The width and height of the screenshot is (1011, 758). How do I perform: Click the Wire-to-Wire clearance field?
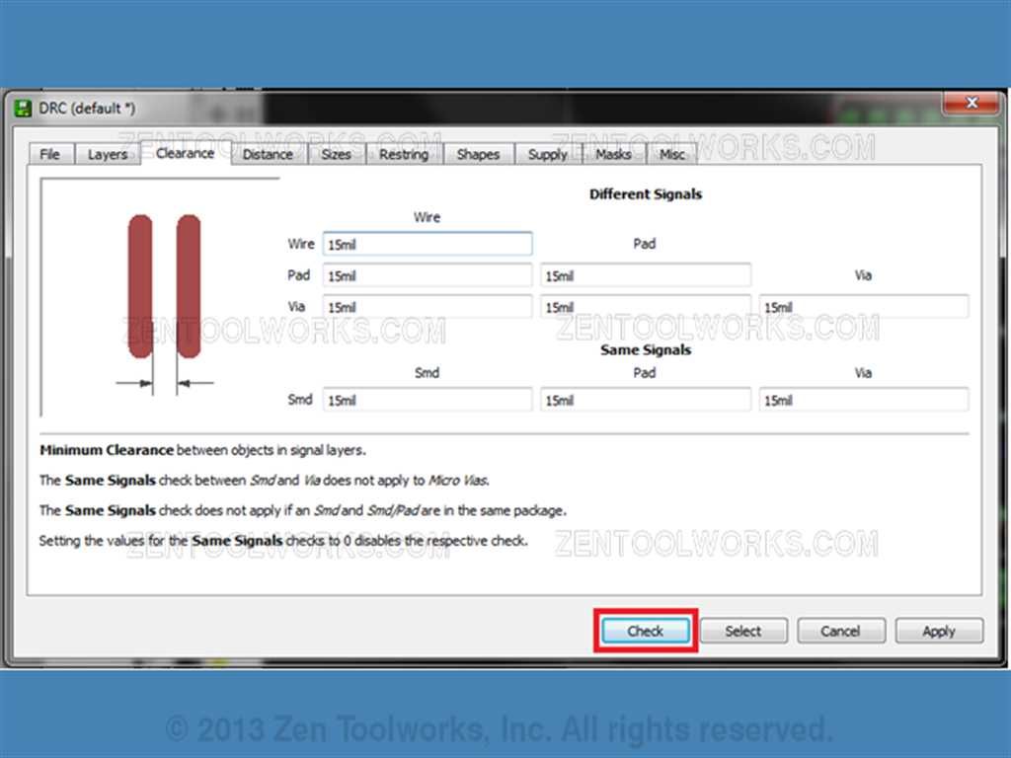click(x=428, y=245)
